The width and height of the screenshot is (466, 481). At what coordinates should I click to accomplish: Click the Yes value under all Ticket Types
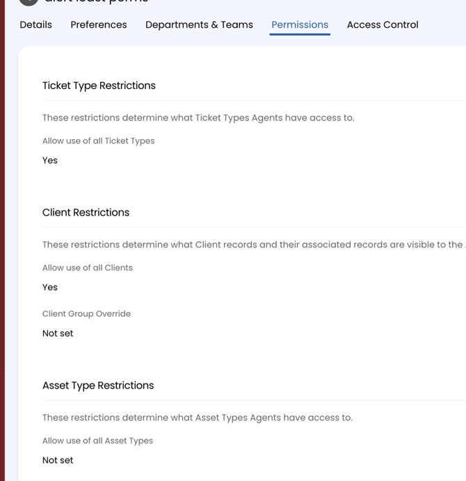click(50, 161)
